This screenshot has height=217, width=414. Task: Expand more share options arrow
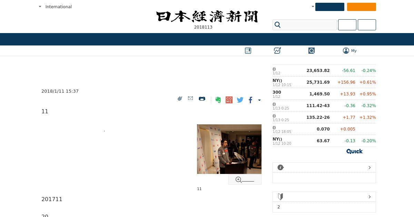[259, 100]
